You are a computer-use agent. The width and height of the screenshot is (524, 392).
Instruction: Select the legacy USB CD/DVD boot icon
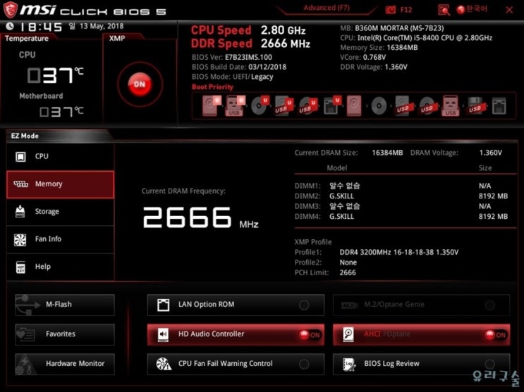pos(427,106)
